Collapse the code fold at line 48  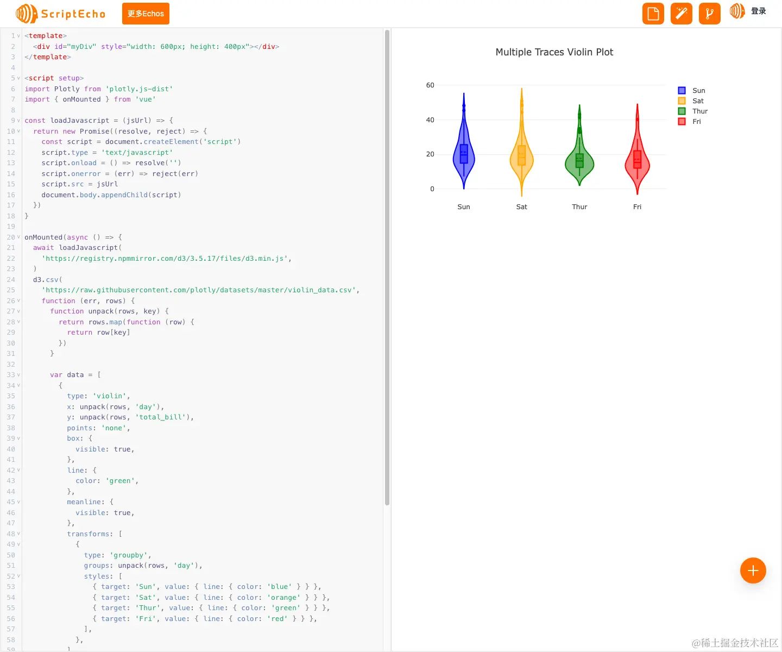[x=18, y=534]
